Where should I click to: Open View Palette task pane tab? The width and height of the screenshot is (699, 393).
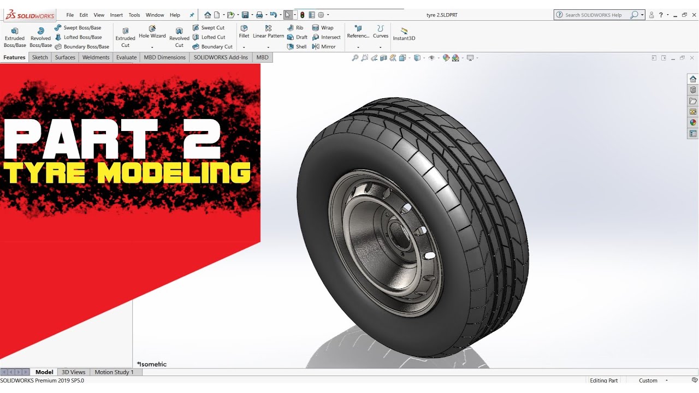(x=693, y=112)
